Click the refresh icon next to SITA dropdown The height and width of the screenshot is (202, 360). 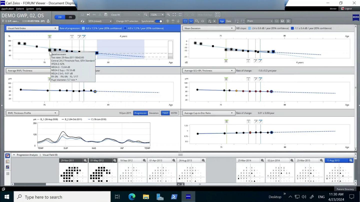82,21
